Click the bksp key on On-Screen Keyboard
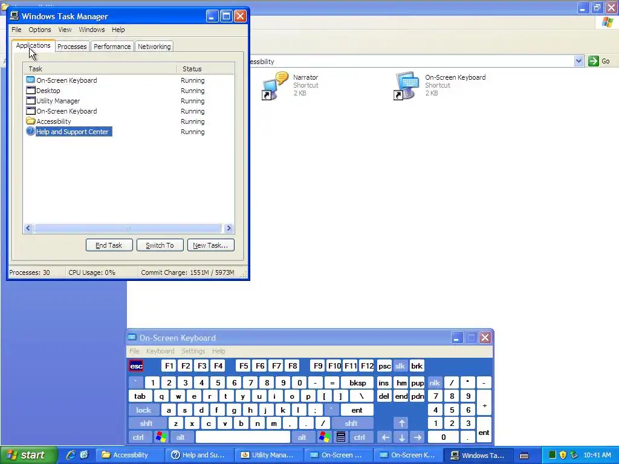The width and height of the screenshot is (619, 464). [x=358, y=382]
